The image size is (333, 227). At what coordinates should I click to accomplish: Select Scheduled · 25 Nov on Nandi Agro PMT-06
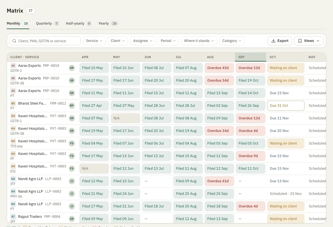pos(286,194)
